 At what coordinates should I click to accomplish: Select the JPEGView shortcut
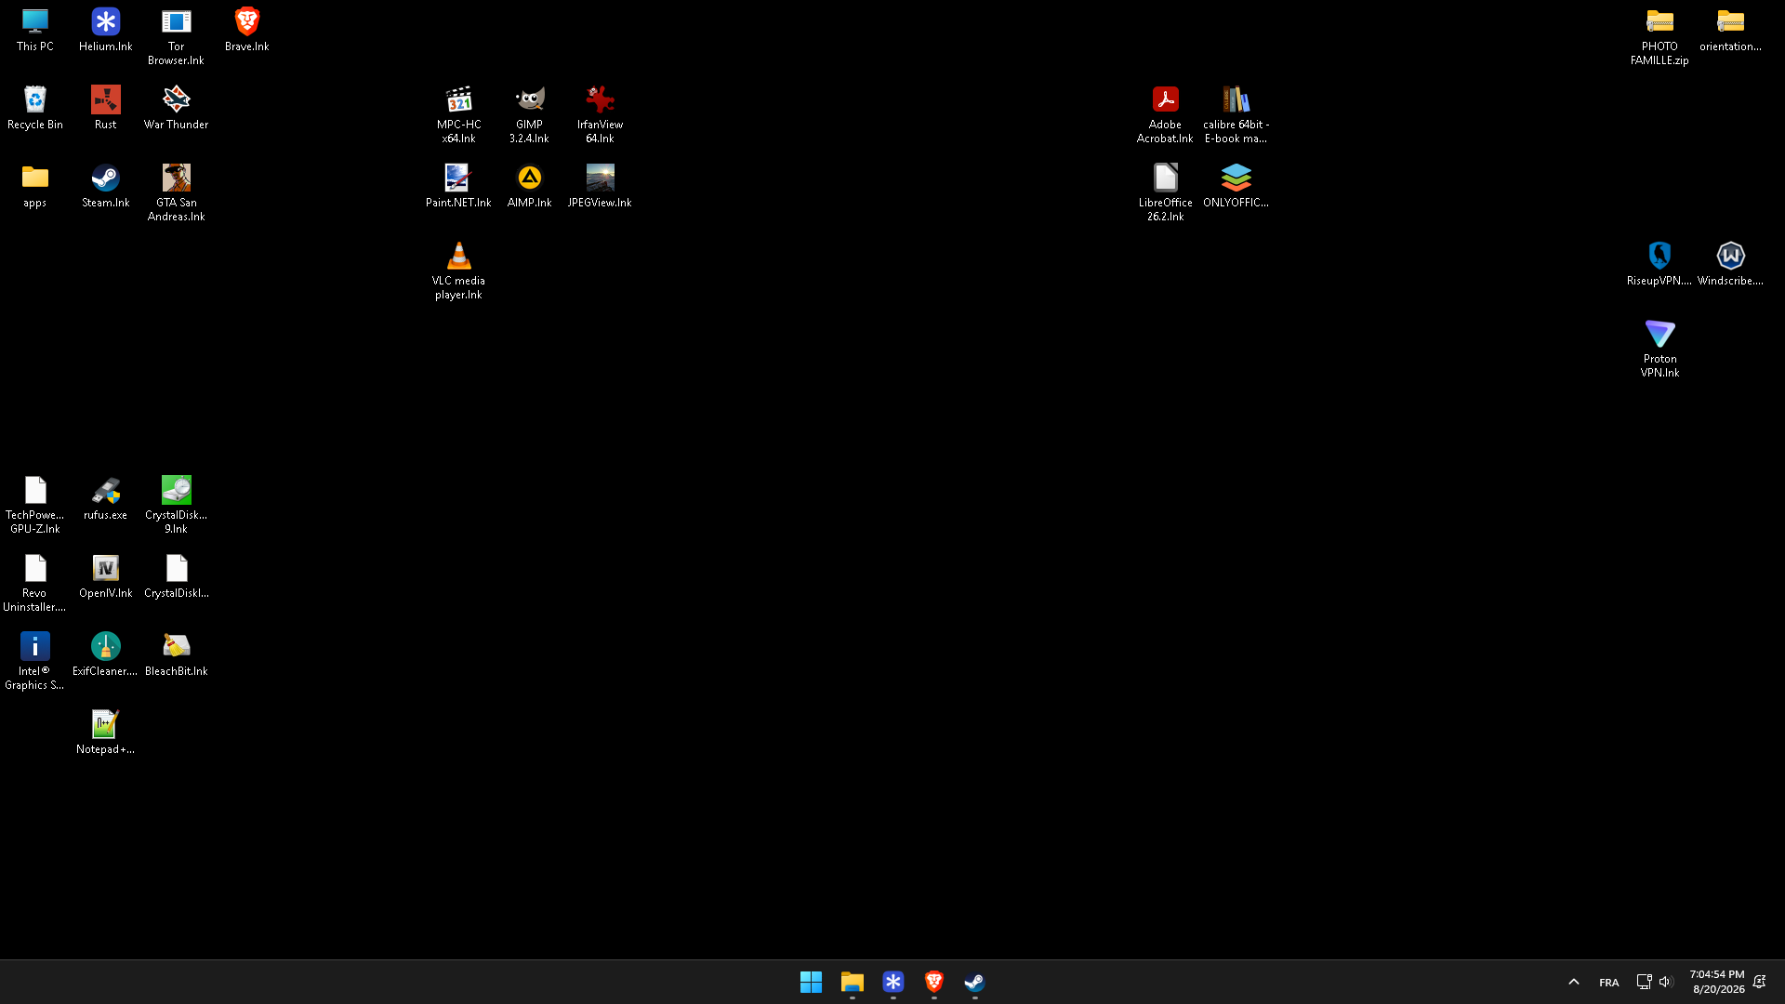click(x=600, y=186)
